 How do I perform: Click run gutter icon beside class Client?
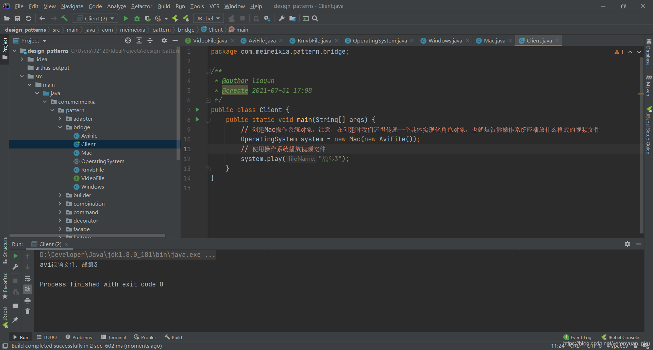click(x=197, y=110)
